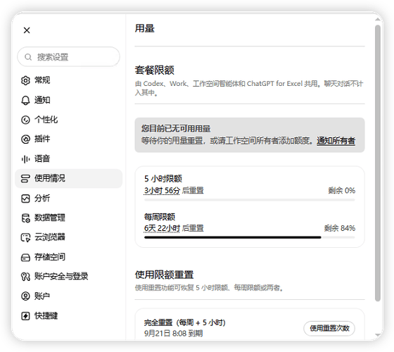Open the 个性化 icon in the sidebar
Viewport: 394px width, 352px height.
coord(25,120)
